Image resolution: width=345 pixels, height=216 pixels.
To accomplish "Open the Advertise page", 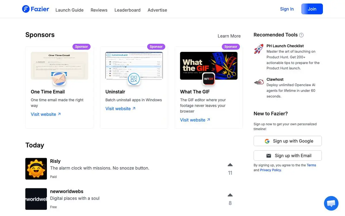I will (x=157, y=10).
